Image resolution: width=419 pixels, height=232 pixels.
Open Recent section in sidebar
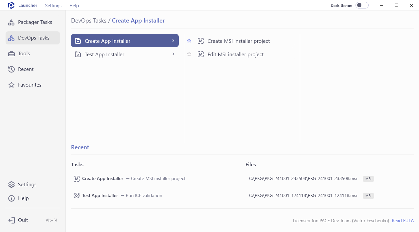pos(33,69)
